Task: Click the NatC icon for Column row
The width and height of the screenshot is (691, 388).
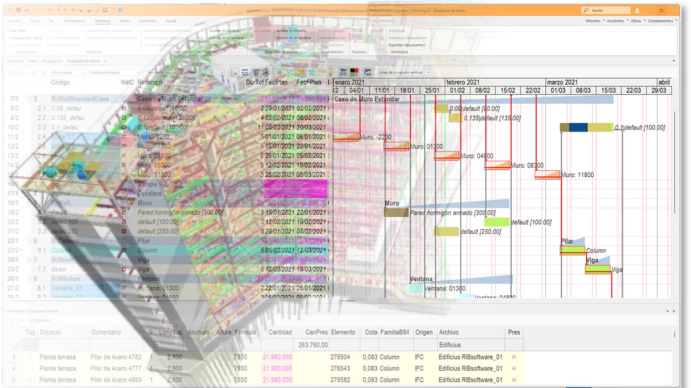Action: [124, 251]
